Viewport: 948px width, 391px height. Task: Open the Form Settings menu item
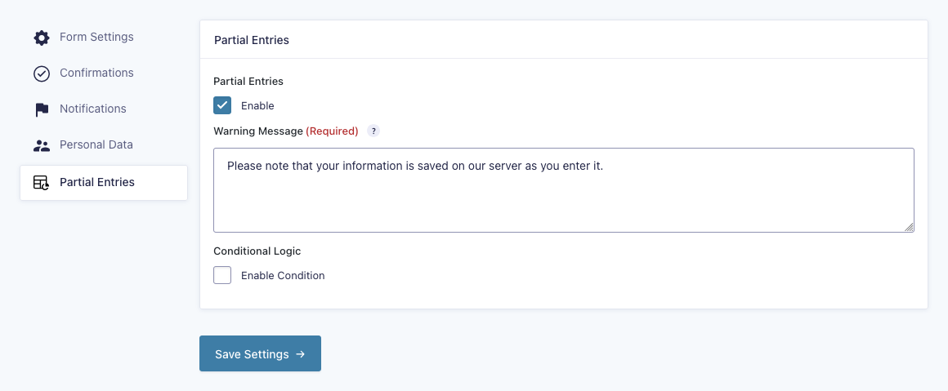pos(96,37)
